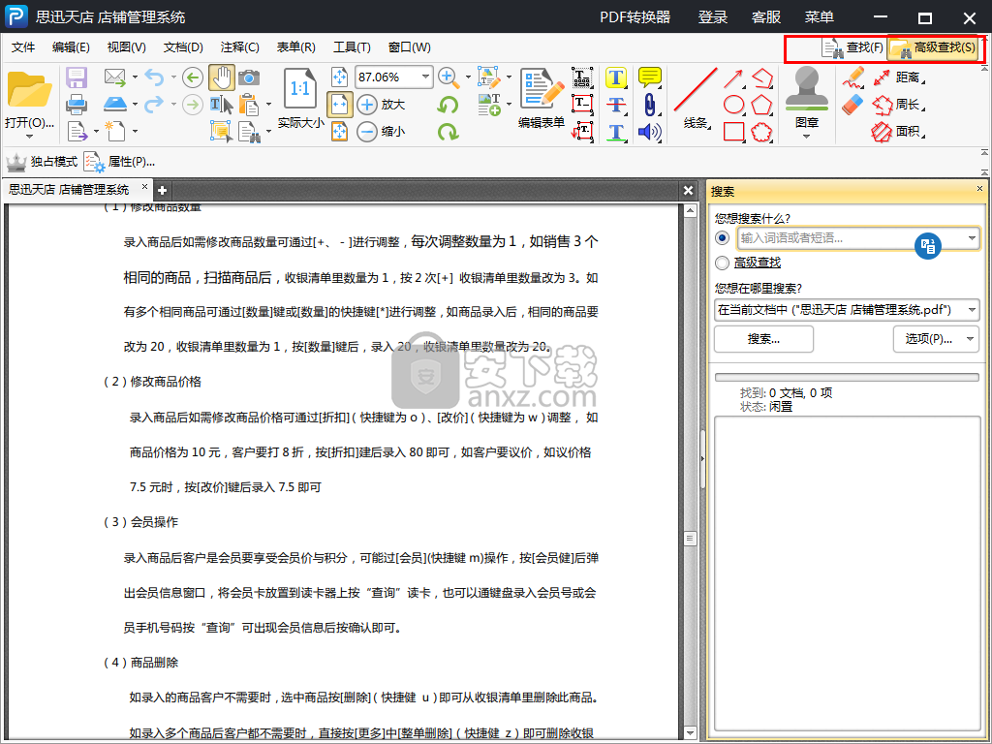Open the 选项(P) options dropdown
Viewport: 992px width, 744px height.
(970, 339)
